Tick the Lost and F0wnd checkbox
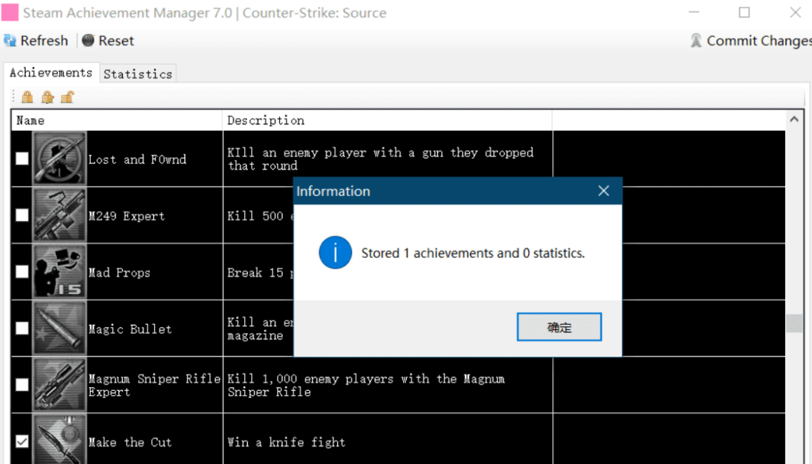 pyautogui.click(x=22, y=158)
